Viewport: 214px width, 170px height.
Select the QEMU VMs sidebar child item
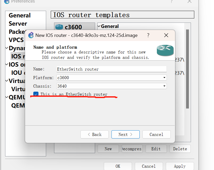click(18, 105)
